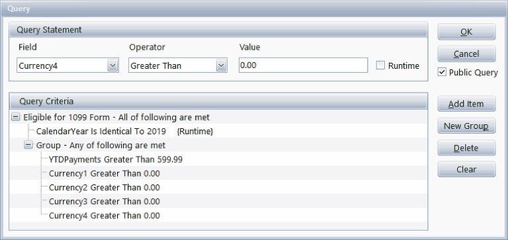Screen dimensions: 508x240
Task: Select YTDPayments Greater Than 599.99 criterion
Action: pyautogui.click(x=116, y=159)
